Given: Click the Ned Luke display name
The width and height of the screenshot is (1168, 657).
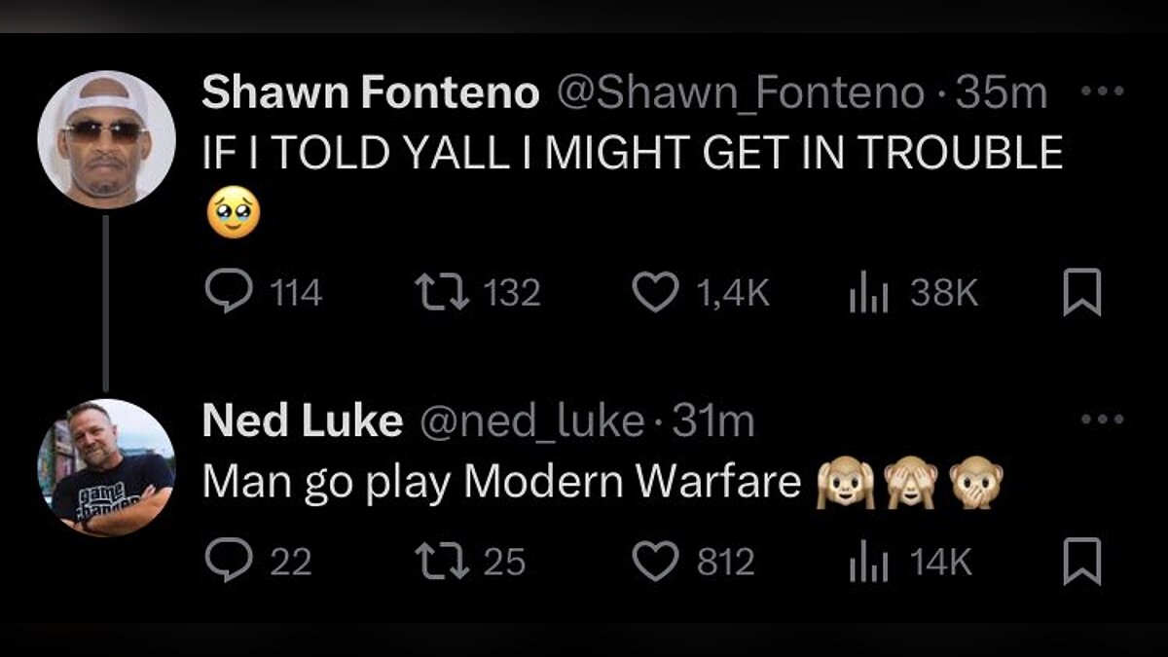Looking at the screenshot, I should click(302, 420).
